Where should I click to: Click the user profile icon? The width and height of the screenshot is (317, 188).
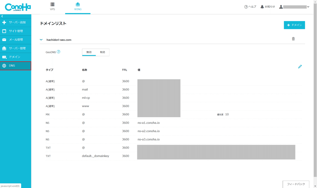pyautogui.click(x=281, y=7)
